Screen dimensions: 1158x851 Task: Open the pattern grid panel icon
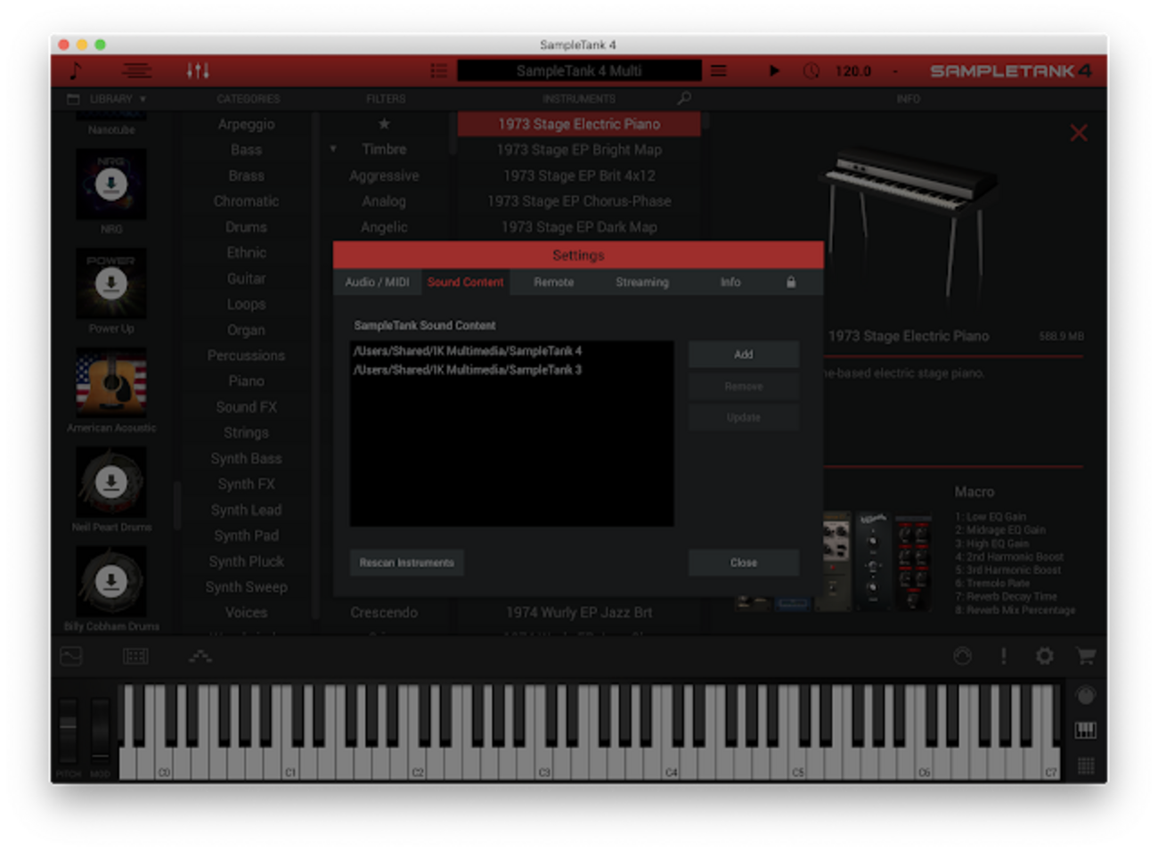pyautogui.click(x=135, y=657)
